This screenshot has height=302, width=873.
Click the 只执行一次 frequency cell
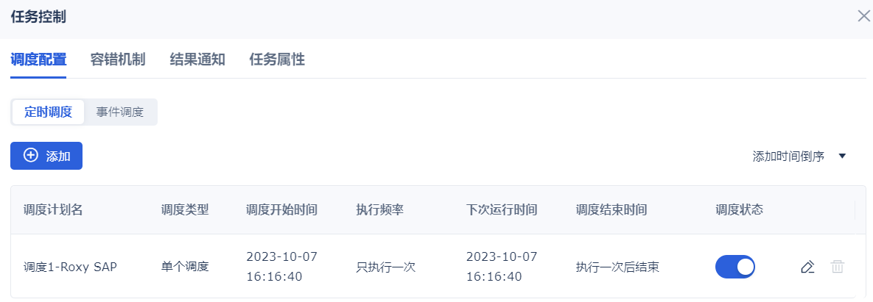tap(386, 267)
